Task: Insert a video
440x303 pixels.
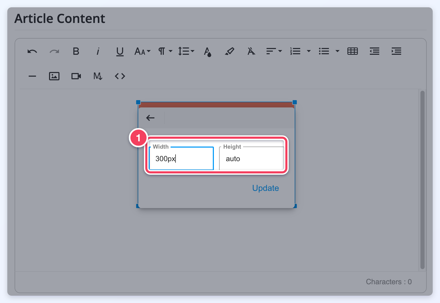Action: pos(76,76)
